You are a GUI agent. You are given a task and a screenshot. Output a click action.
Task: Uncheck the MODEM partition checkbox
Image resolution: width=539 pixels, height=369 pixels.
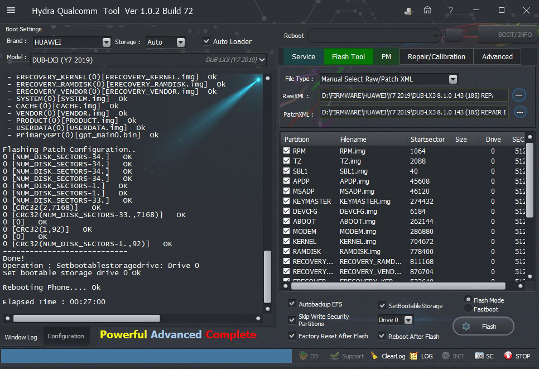tap(286, 231)
